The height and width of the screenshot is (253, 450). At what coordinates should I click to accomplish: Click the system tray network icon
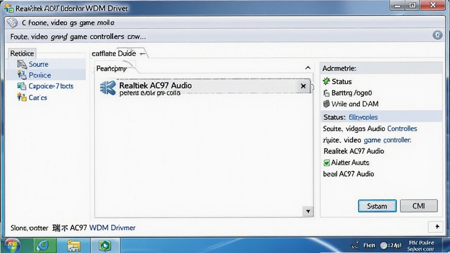click(355, 245)
